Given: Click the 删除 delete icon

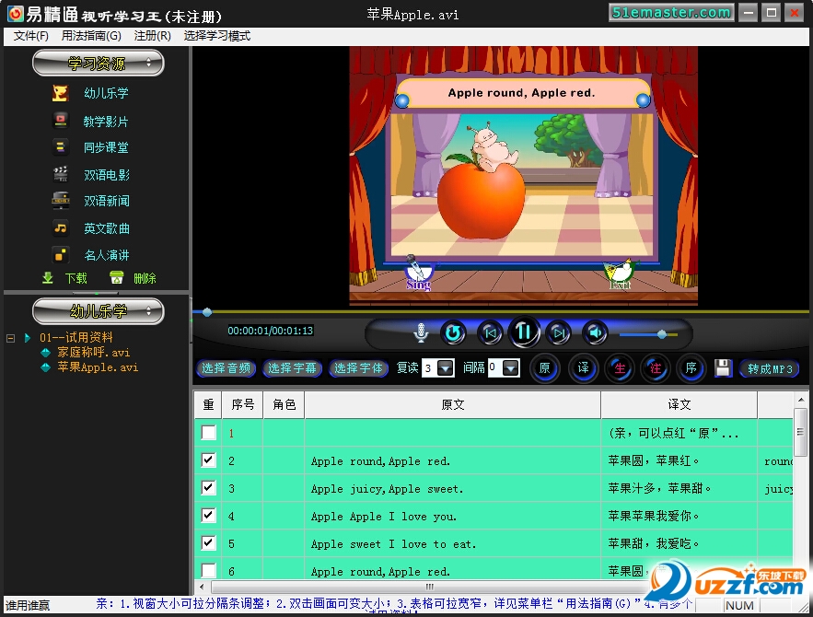Looking at the screenshot, I should point(117,278).
